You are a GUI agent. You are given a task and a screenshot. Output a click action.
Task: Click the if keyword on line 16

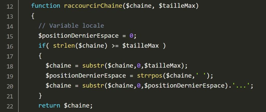42,46
